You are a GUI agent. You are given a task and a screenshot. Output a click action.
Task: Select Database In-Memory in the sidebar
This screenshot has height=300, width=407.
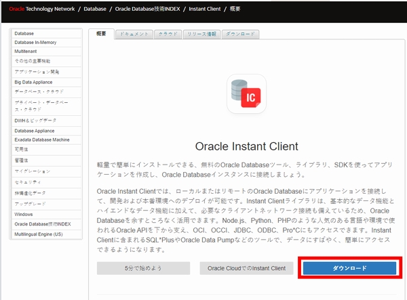click(46, 42)
